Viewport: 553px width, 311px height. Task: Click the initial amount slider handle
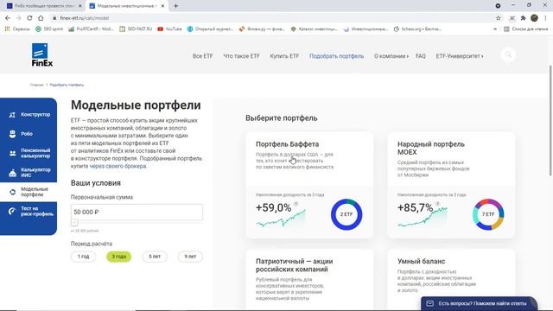coord(74,223)
